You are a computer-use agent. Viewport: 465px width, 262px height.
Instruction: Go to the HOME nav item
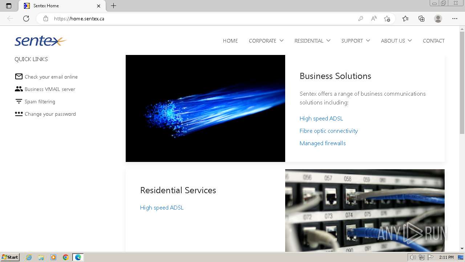click(x=230, y=41)
